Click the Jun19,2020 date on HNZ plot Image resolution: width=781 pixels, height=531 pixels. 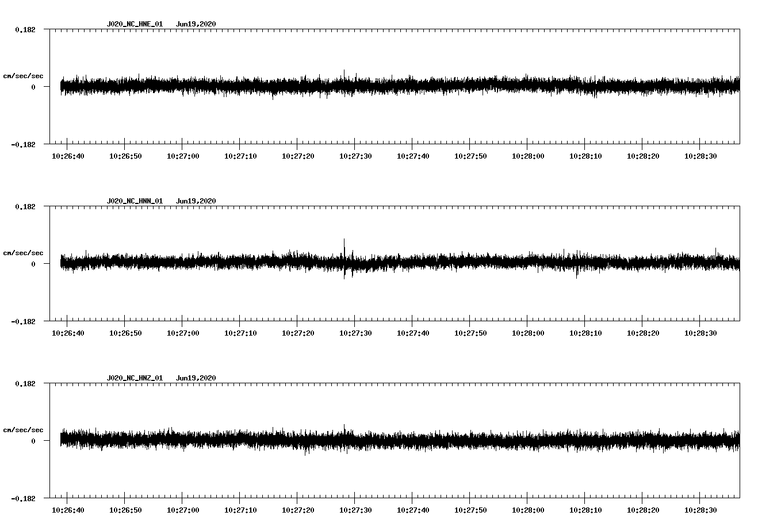click(196, 378)
